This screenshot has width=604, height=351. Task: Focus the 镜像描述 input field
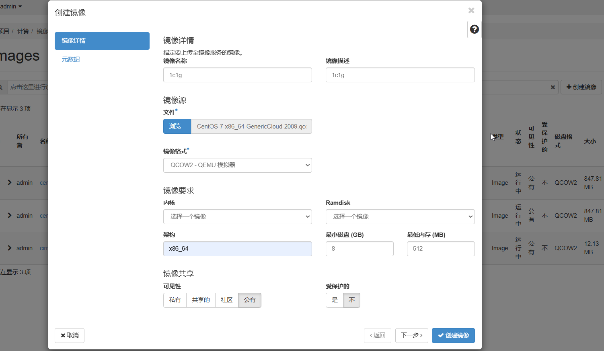[x=400, y=75]
